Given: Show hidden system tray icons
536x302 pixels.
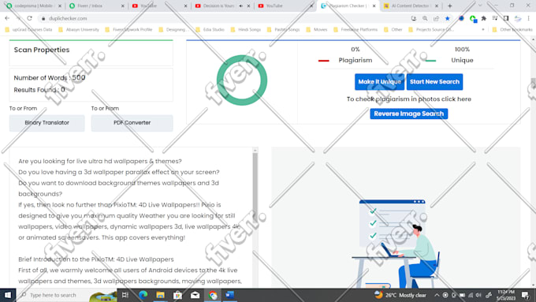Looking at the screenshot, I should (437, 295).
